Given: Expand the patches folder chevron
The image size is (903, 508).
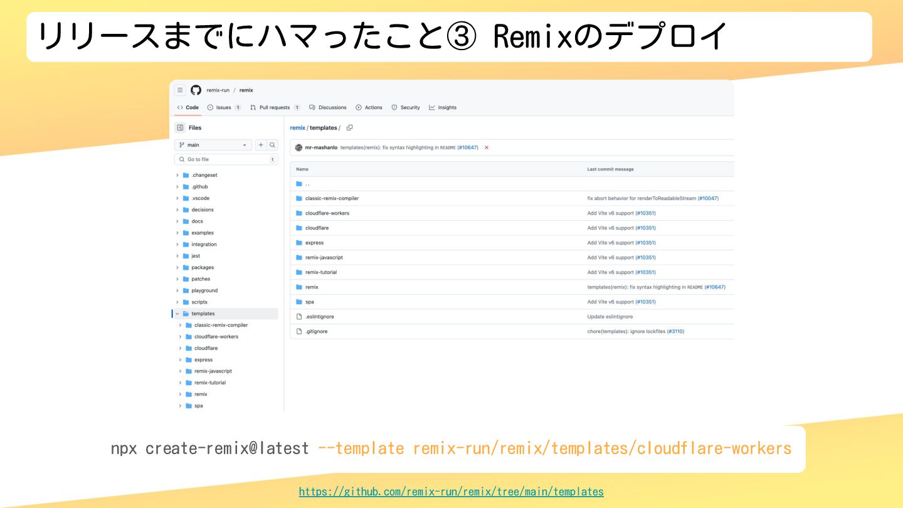Looking at the screenshot, I should (x=177, y=279).
